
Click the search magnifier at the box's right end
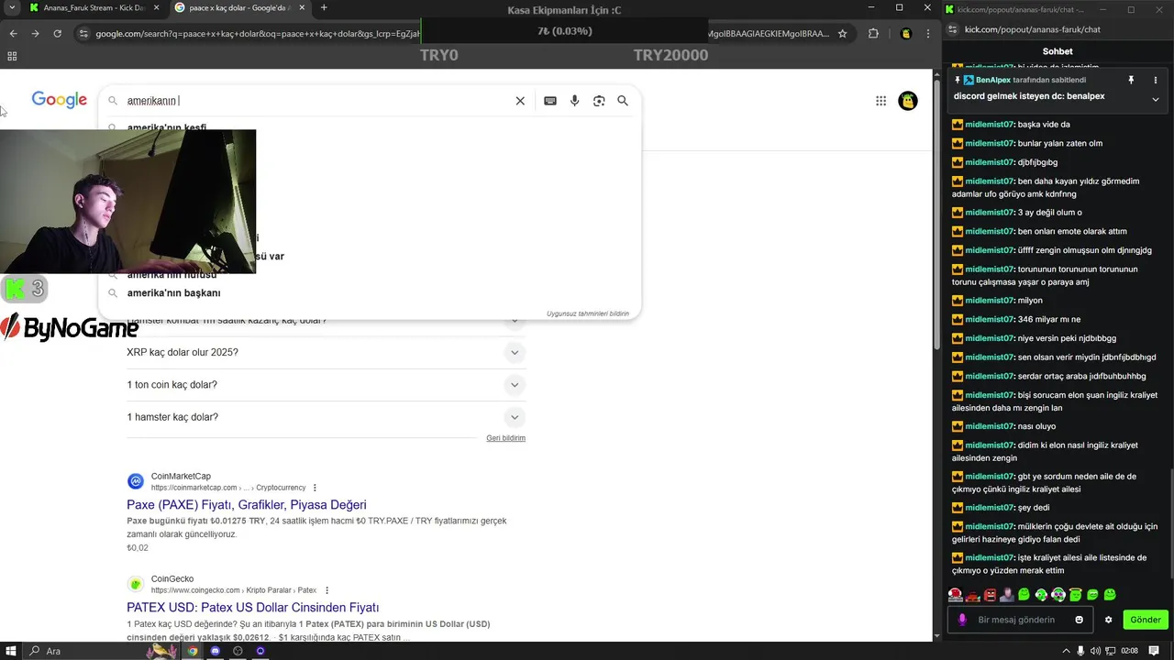pos(623,101)
